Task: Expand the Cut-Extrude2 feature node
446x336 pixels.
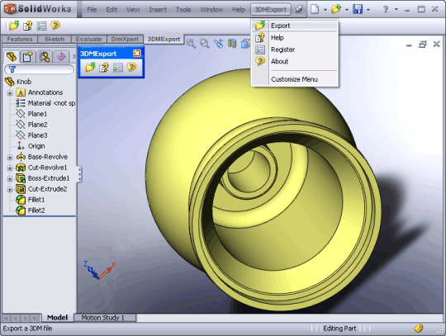Action: pyautogui.click(x=10, y=189)
